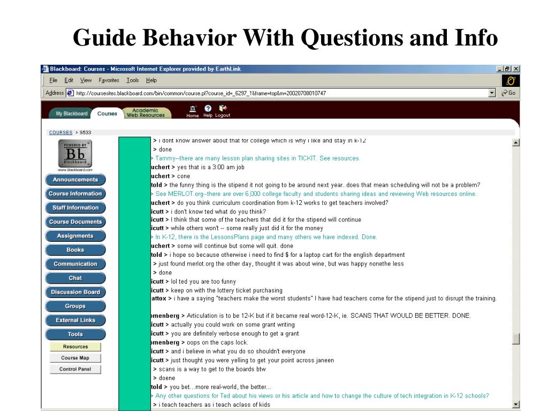Open the Favorites menu

(109, 80)
